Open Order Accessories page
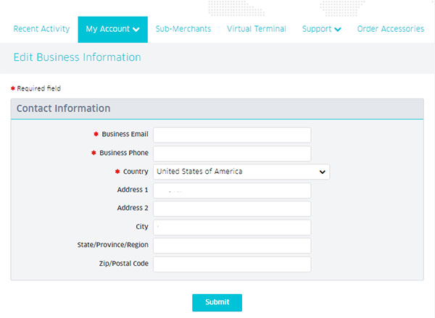Image resolution: width=435 pixels, height=318 pixels. tap(390, 29)
